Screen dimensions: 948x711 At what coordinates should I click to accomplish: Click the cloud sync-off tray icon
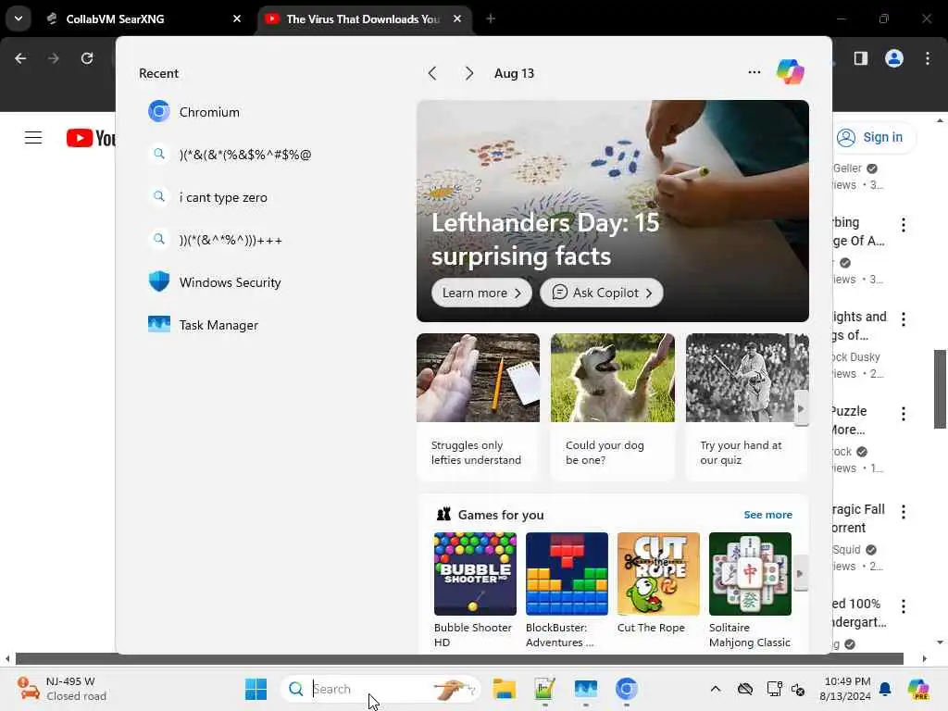pos(745,689)
